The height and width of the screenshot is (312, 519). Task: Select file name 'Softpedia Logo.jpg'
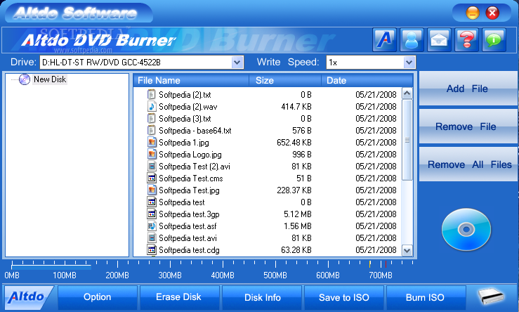190,155
